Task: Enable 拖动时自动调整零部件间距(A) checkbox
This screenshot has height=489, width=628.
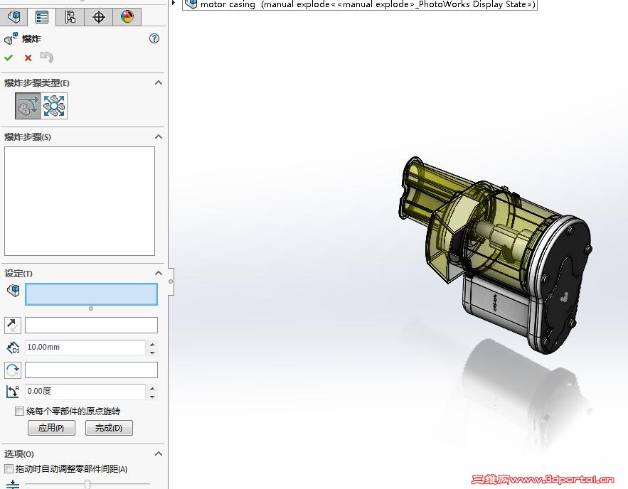Action: click(9, 468)
